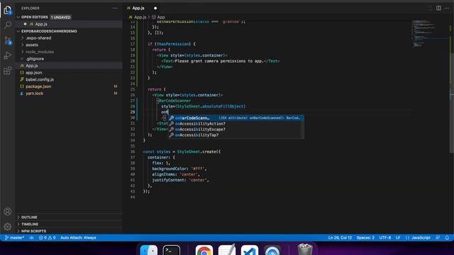Click App symbol in the breadcrumb
This screenshot has width=454, height=255.
pyautogui.click(x=161, y=17)
